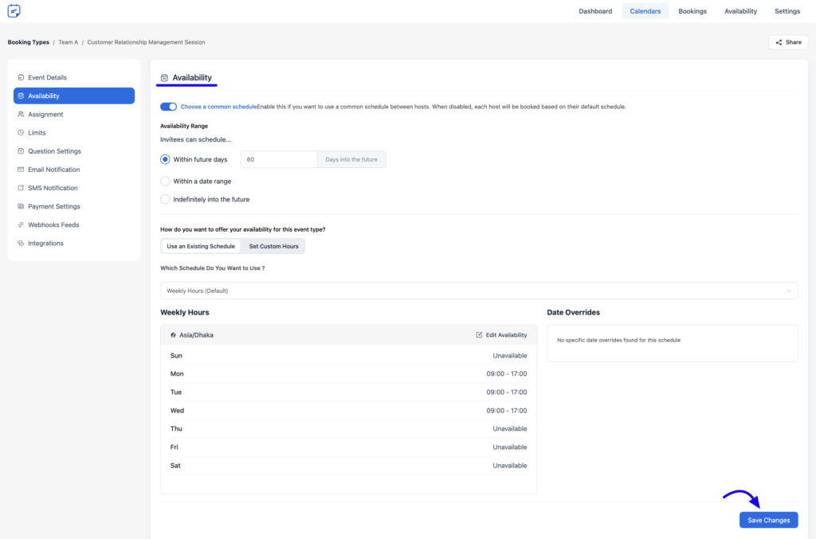Click the globe icon next to Asia/Dhaka
816x539 pixels.
[x=173, y=335]
